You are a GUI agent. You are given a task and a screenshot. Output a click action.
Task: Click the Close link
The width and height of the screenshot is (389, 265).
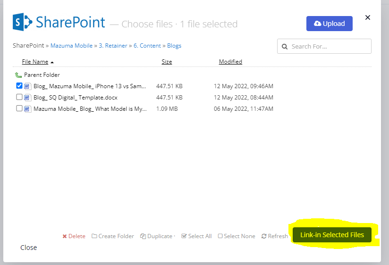point(28,248)
